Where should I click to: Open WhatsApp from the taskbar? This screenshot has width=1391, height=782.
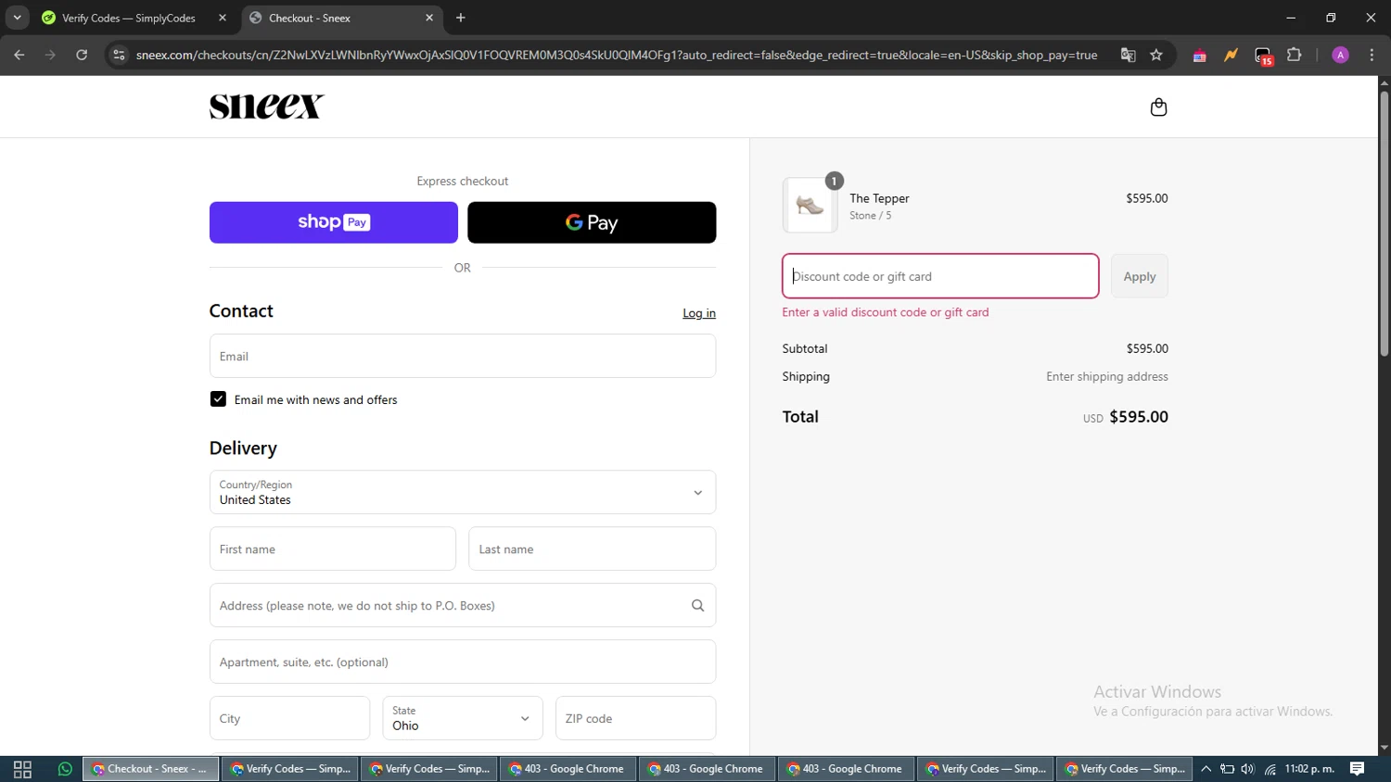point(65,769)
